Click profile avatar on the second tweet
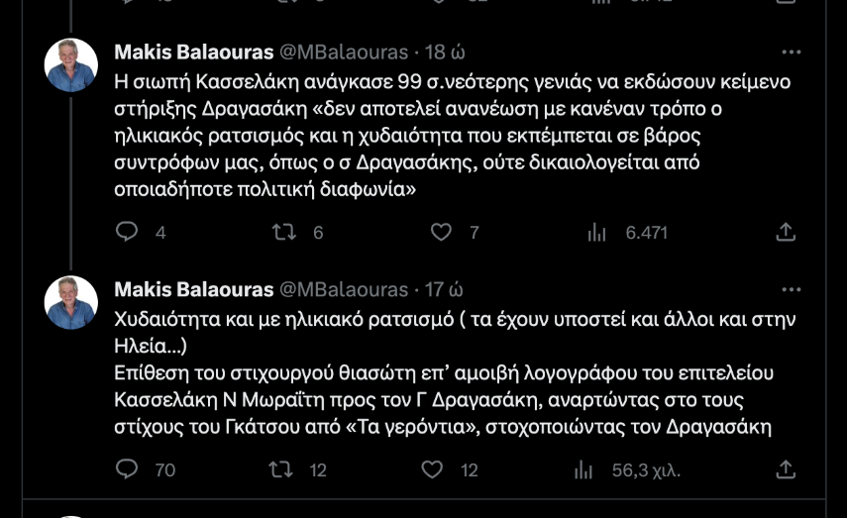 coord(71,303)
